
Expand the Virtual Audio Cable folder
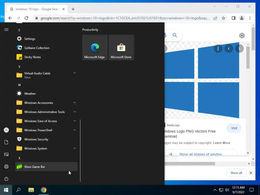[x=46, y=75]
